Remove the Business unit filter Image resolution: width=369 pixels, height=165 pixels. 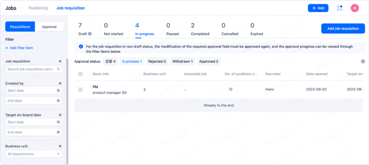point(60,146)
